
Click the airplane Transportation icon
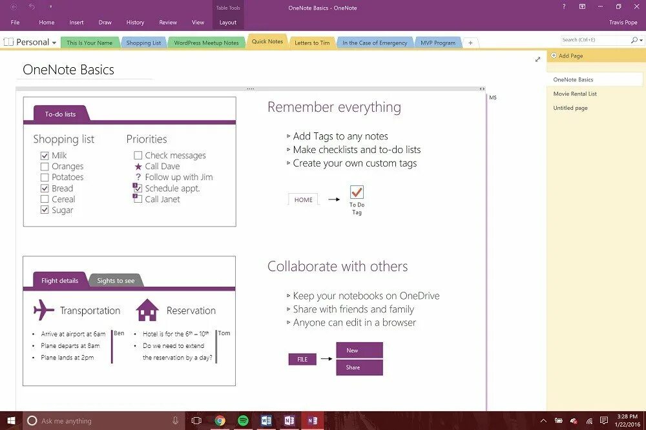pos(44,310)
